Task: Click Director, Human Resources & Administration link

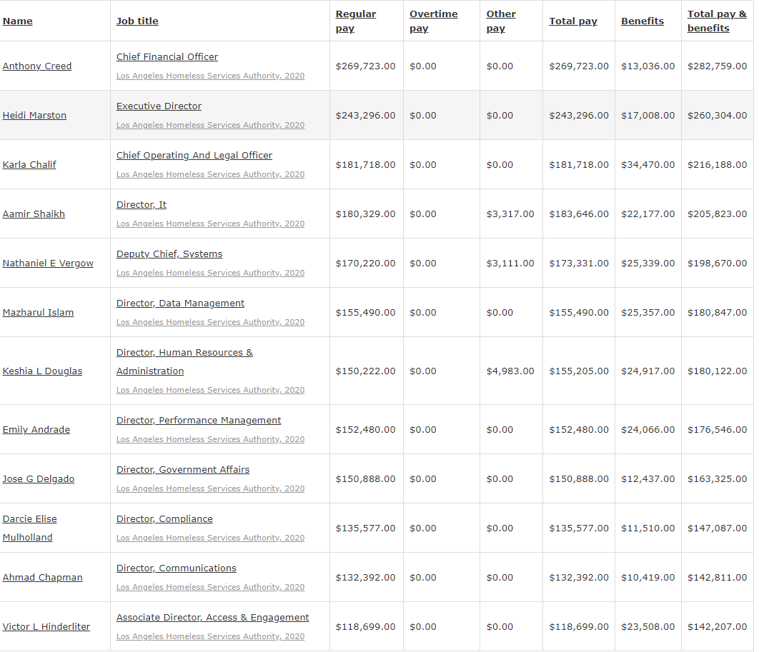Action: click(184, 362)
